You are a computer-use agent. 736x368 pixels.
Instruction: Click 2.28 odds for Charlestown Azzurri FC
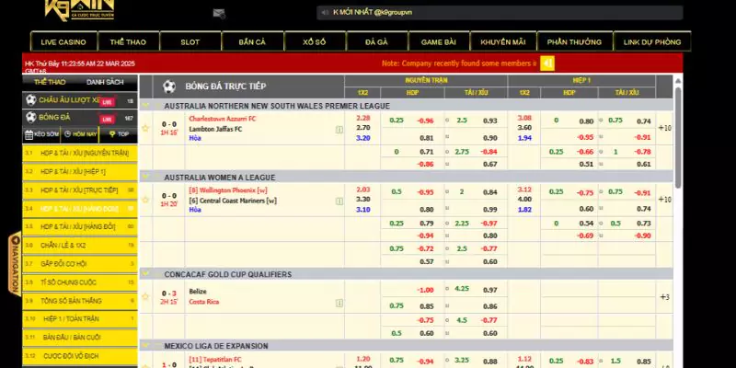(x=363, y=119)
